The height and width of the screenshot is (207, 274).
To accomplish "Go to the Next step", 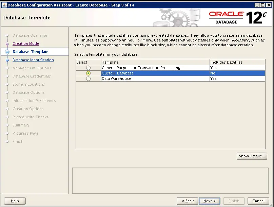I will click(210, 201).
